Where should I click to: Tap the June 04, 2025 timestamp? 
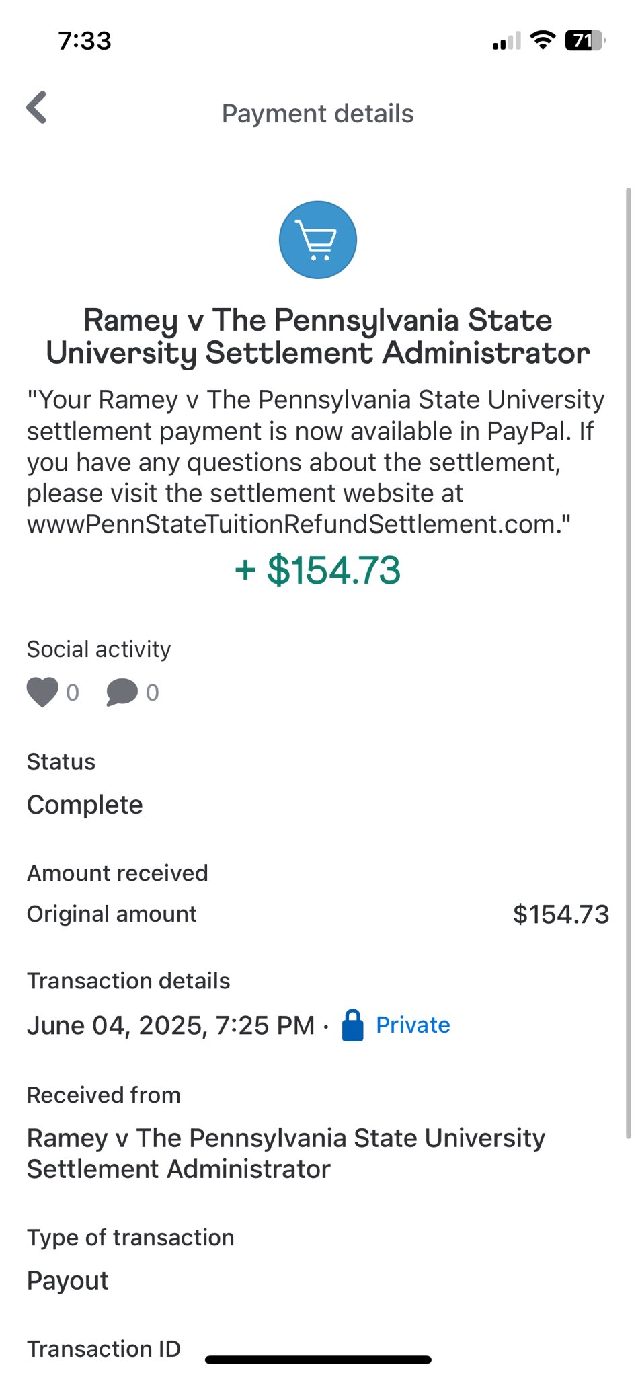point(171,1025)
